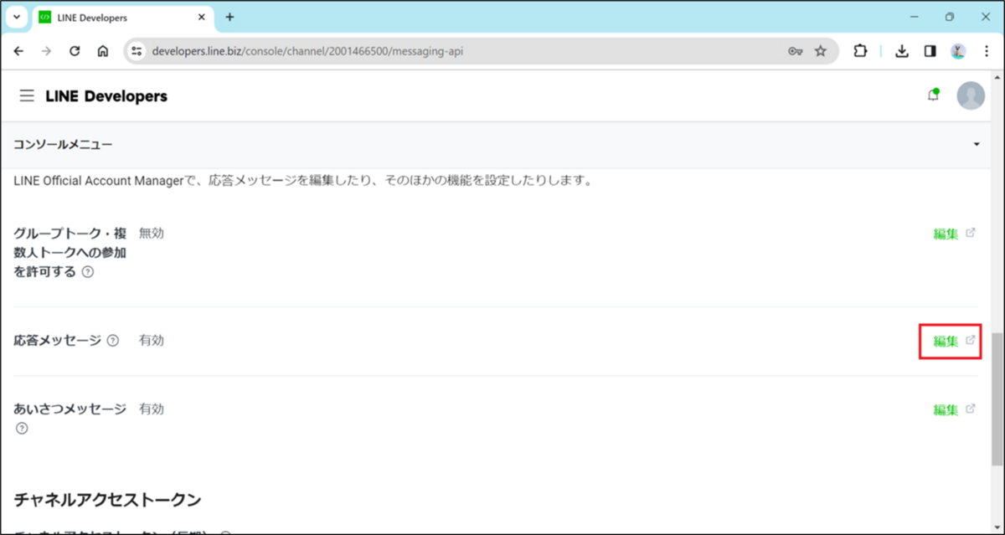Viewport: 1005px width, 535px height.
Task: Open the Chrome profile picture icon
Action: tap(958, 51)
